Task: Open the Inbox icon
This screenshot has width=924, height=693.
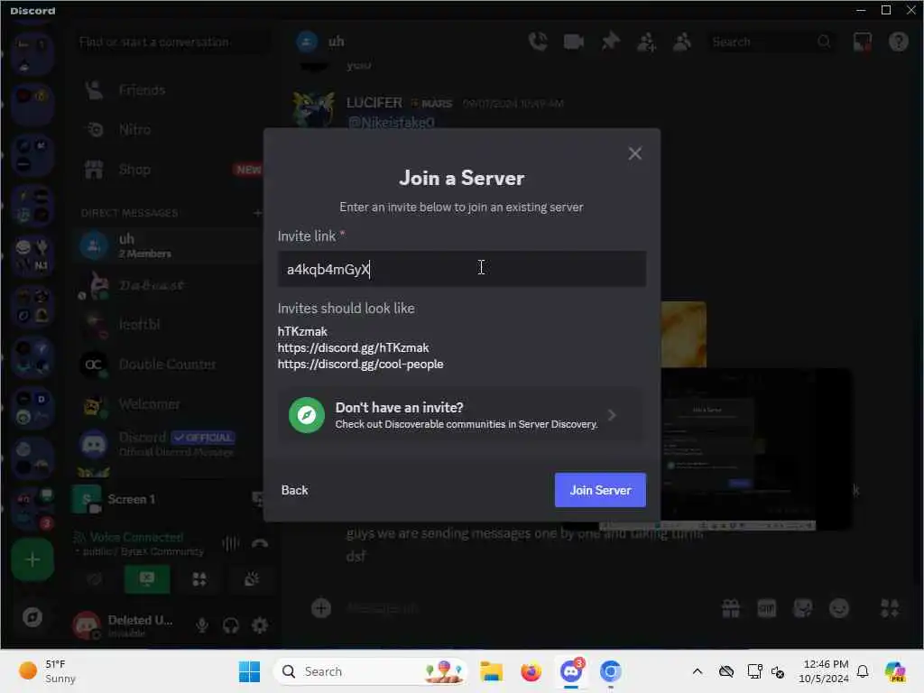Action: pyautogui.click(x=862, y=42)
